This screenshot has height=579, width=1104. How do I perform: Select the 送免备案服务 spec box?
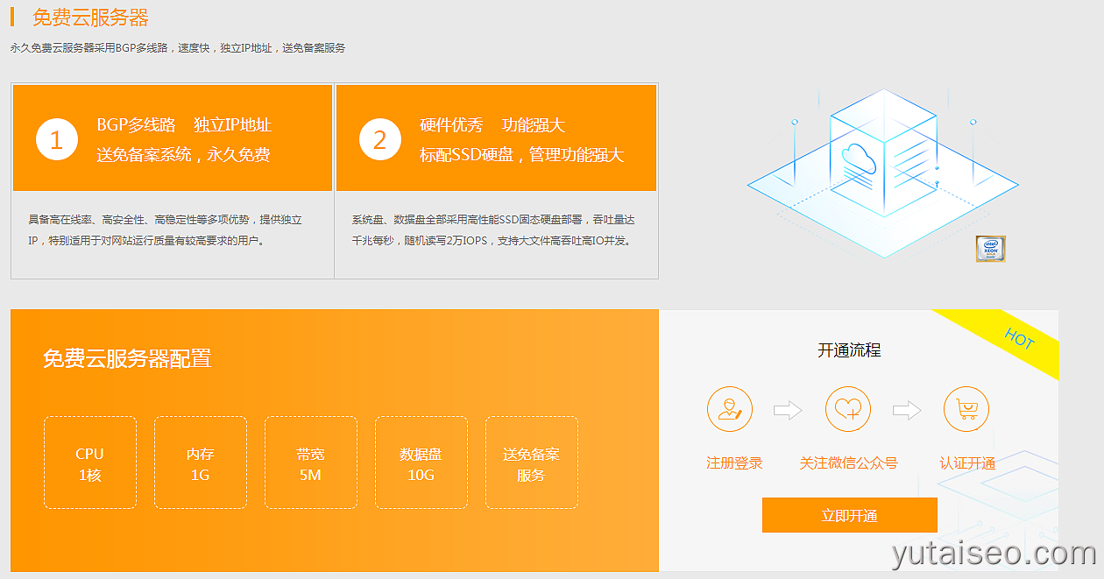pyautogui.click(x=531, y=462)
